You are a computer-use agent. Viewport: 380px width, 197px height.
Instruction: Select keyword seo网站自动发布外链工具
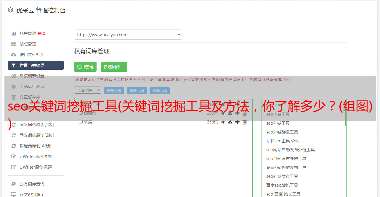[291, 150]
